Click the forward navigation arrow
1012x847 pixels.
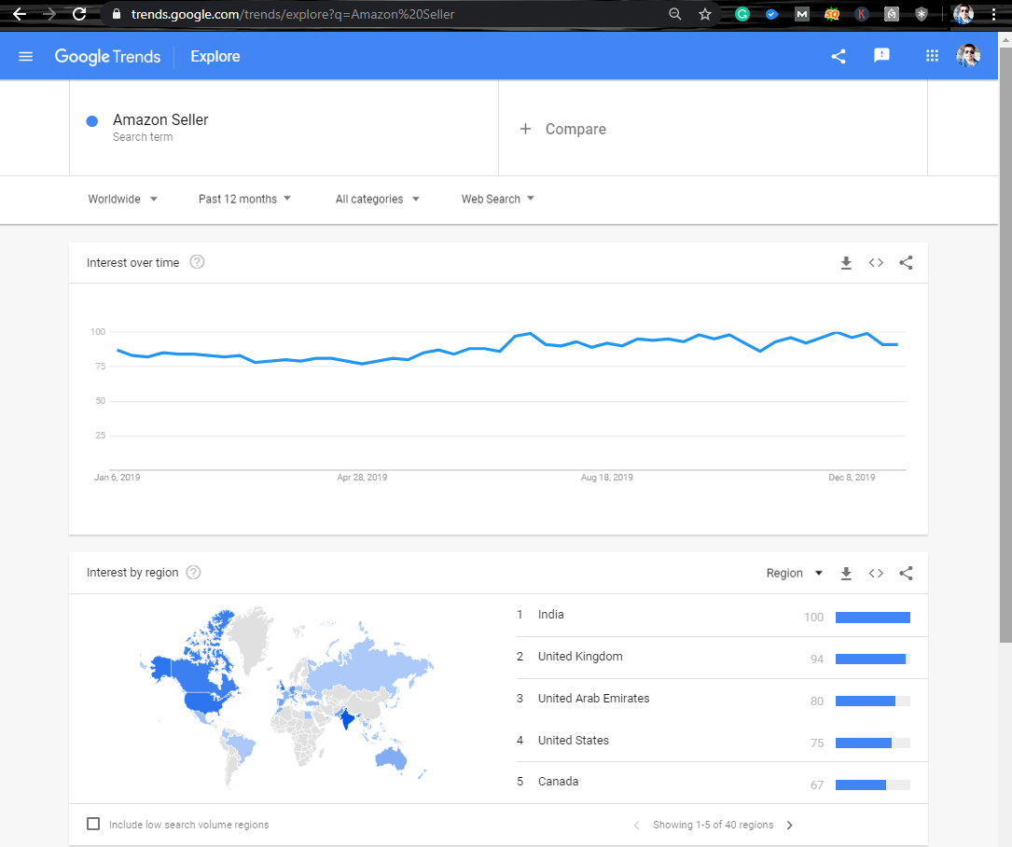[x=49, y=14]
